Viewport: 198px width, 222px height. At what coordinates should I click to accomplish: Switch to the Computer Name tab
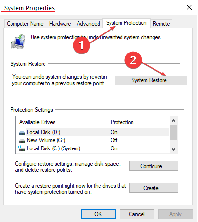pyautogui.click(x=25, y=24)
